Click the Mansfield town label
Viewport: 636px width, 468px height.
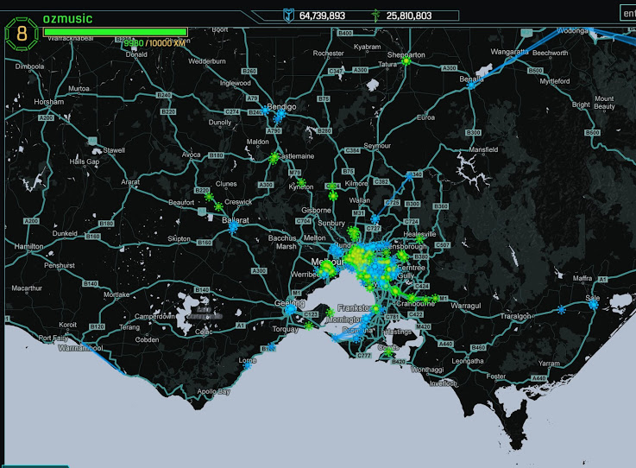[483, 149]
